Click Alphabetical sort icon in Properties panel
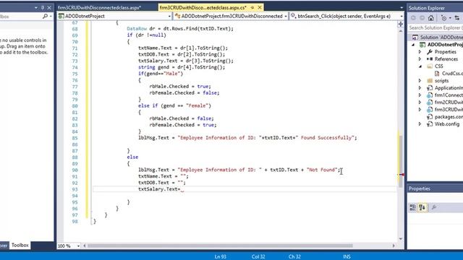The image size is (463, 260). 422,207
